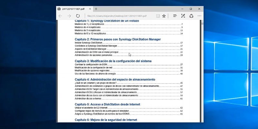Image resolution: width=258 pixels, height=129 pixels.
Task: Open Capítulo 3: Modificación de la configuración heading
Action: pos(113,61)
